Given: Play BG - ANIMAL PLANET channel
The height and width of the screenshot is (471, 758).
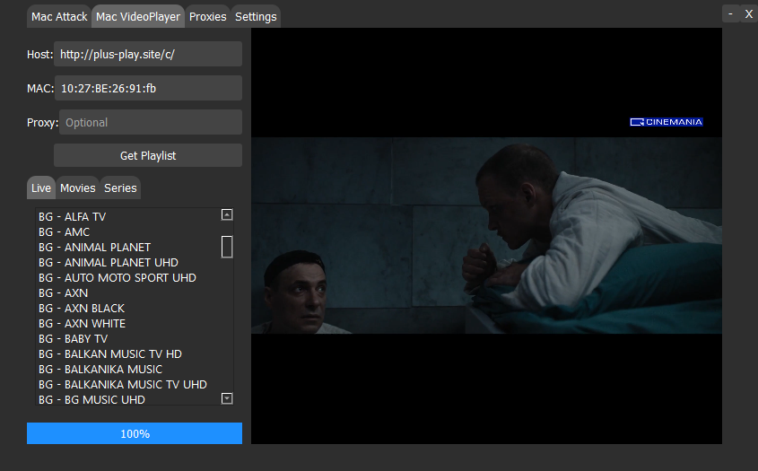Looking at the screenshot, I should 128,247.
